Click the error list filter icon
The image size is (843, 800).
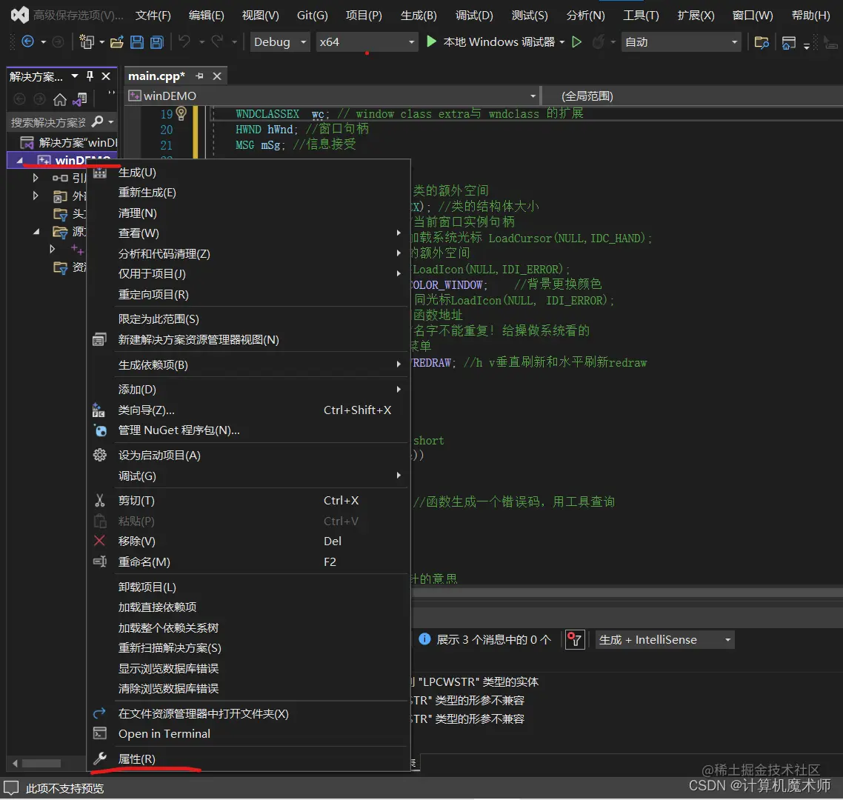tap(575, 640)
